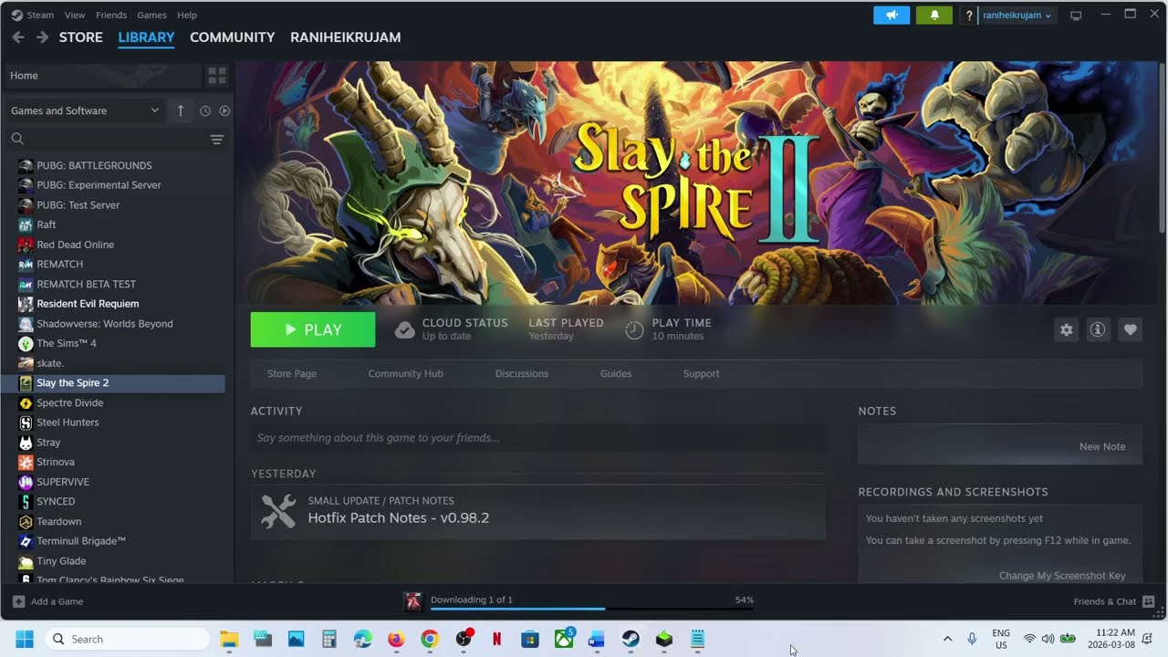Open the Steam announcements megaphone button
Viewport: 1168px width, 657px height.
(892, 16)
